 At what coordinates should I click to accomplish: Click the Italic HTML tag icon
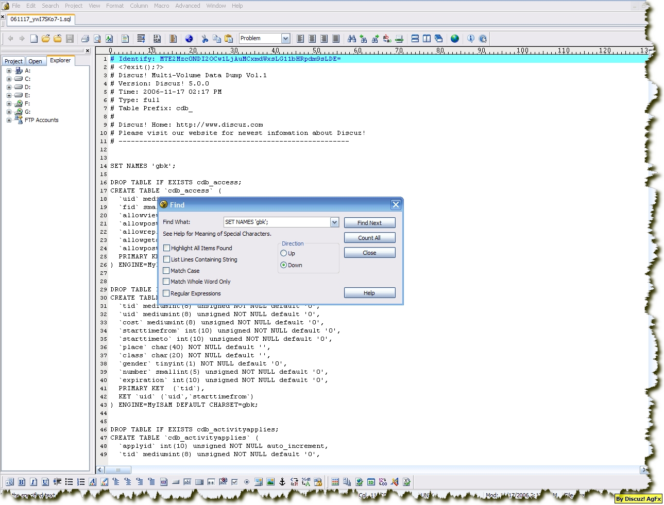[x=33, y=482]
